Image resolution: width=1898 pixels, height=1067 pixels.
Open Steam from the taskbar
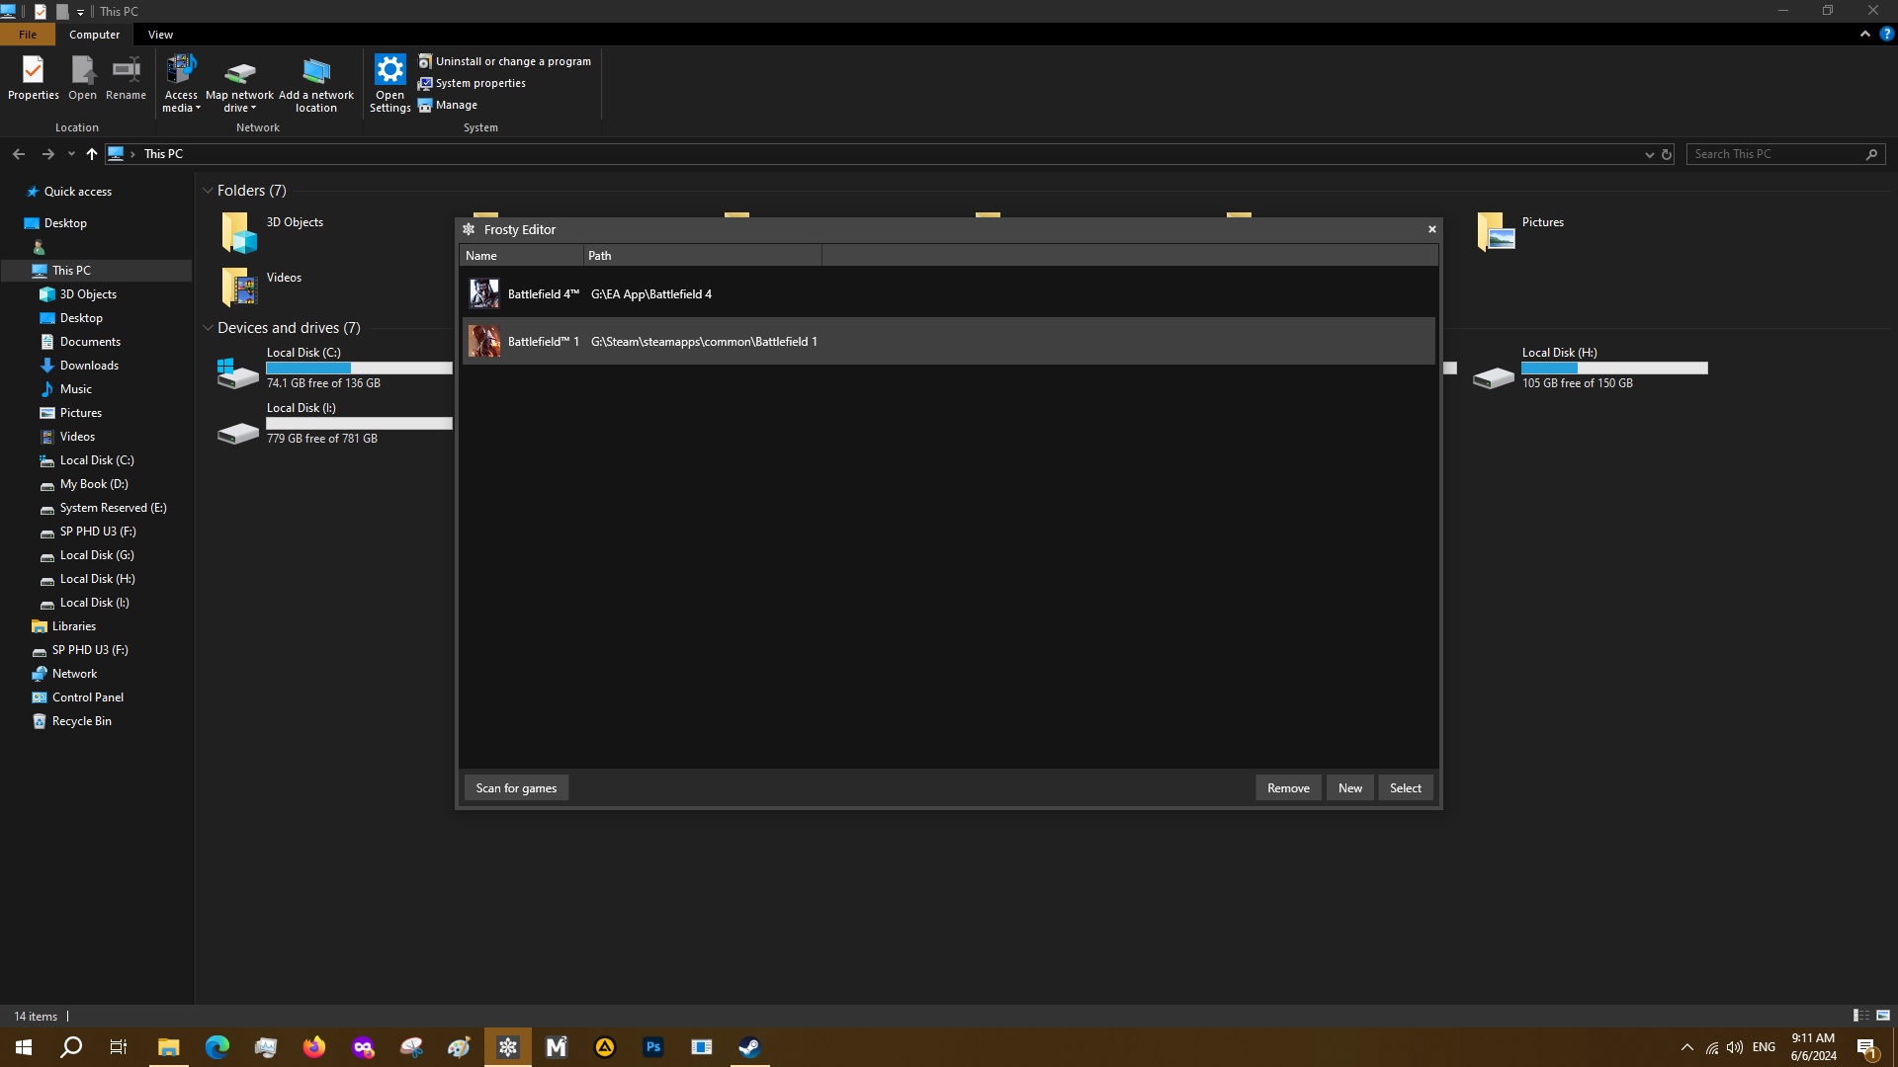click(x=749, y=1047)
